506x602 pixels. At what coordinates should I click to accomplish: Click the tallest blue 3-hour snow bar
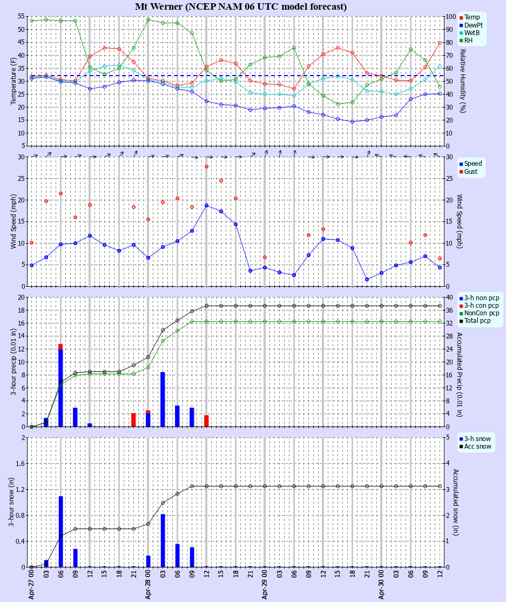[61, 531]
